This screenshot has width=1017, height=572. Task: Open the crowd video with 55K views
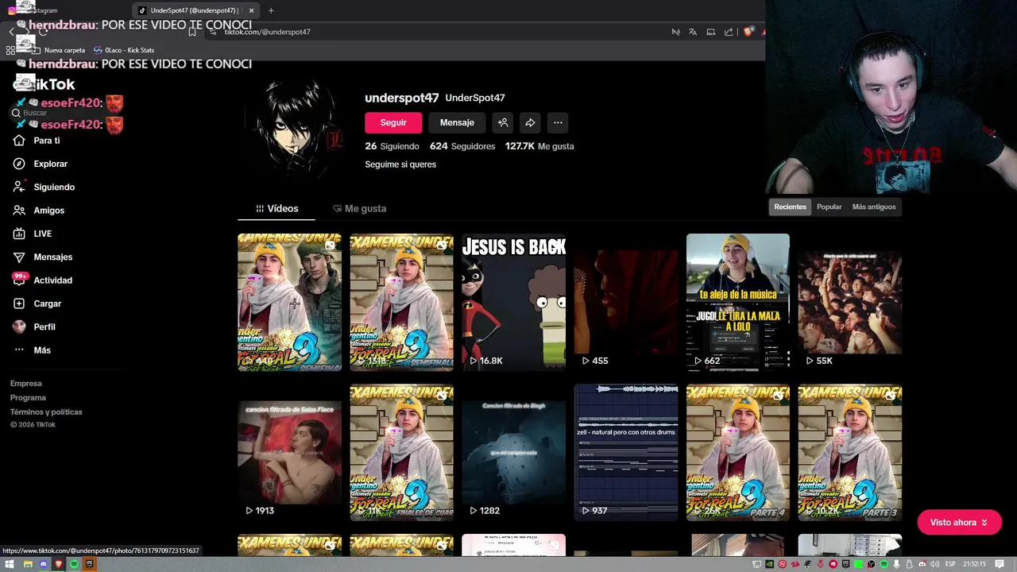(850, 302)
